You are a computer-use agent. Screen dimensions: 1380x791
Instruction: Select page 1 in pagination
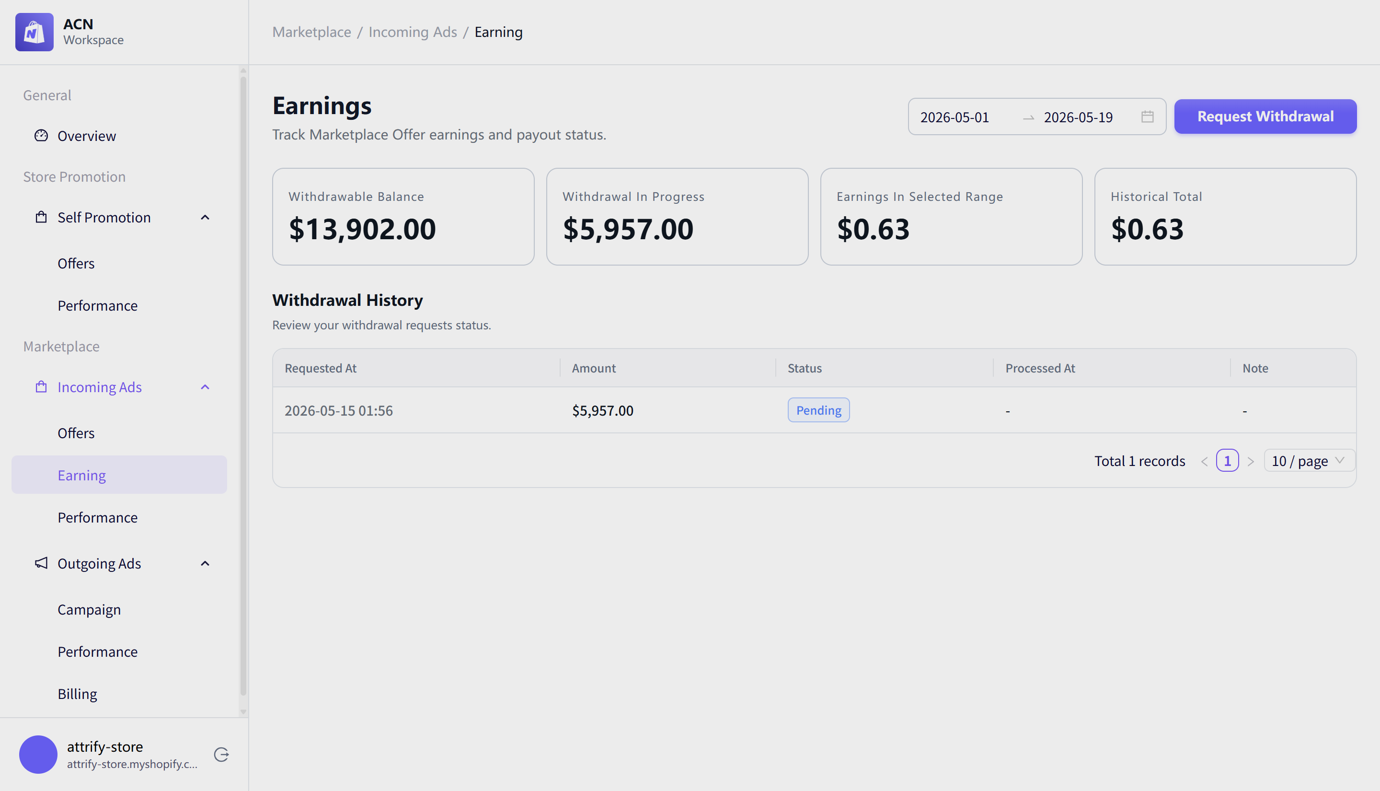pyautogui.click(x=1228, y=461)
